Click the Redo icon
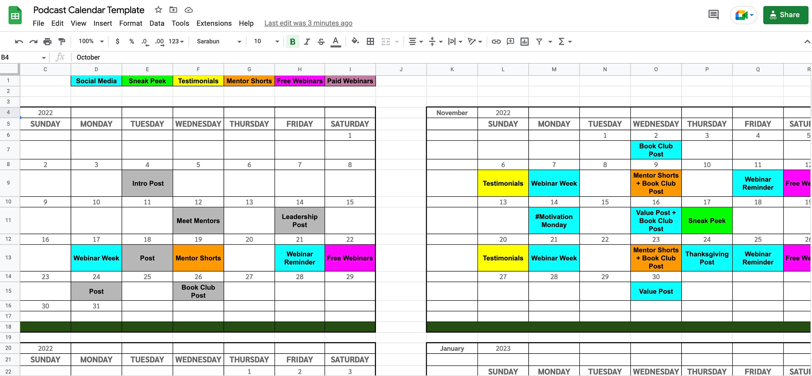 [x=33, y=42]
